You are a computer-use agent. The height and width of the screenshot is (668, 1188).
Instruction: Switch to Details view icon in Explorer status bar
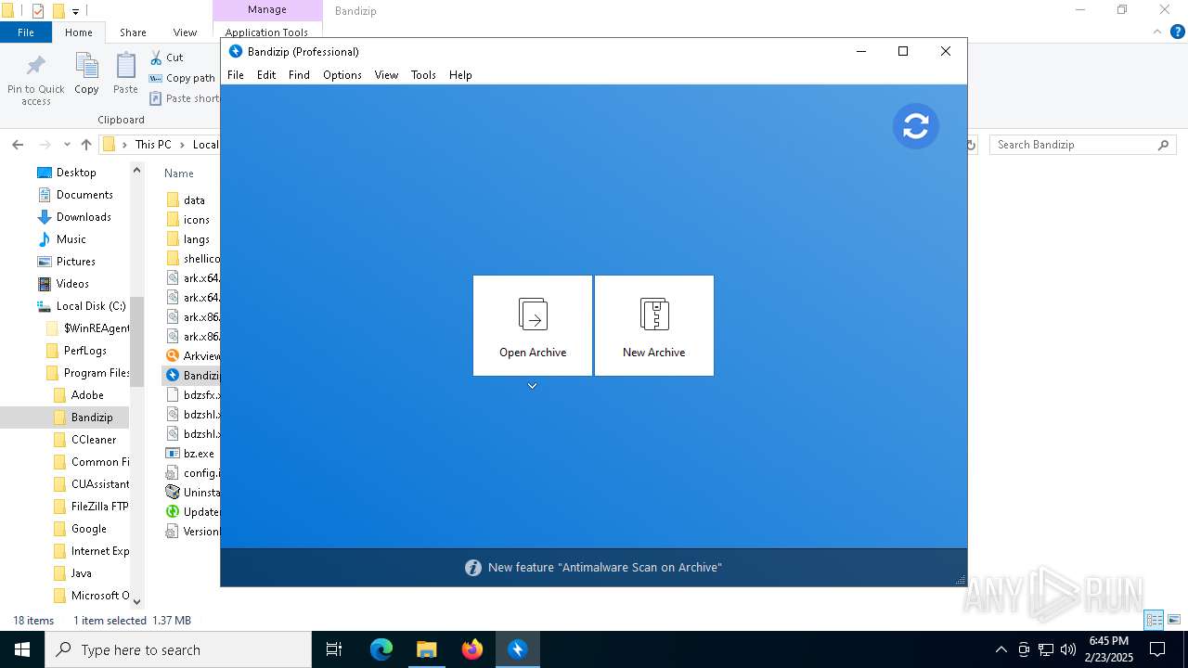(1154, 620)
